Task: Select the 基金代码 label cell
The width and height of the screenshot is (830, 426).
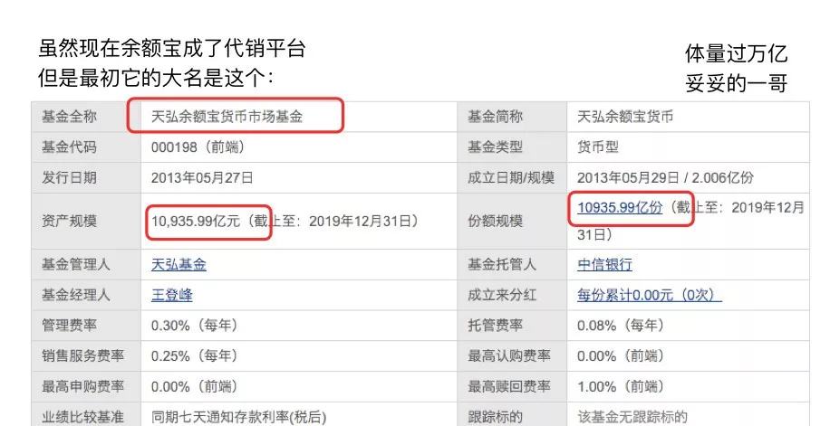Action: 86,147
